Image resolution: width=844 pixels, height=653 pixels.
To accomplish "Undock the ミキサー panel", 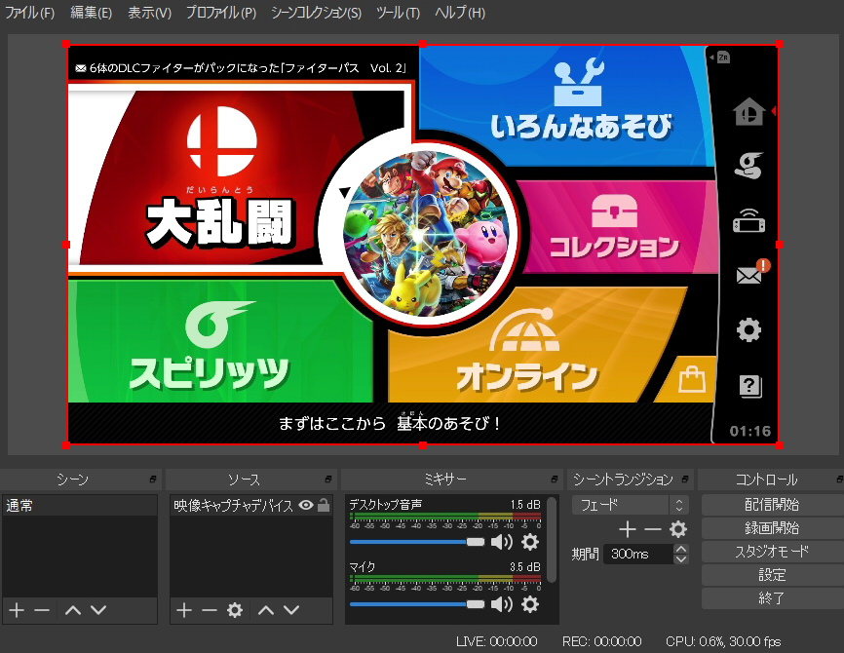I will (555, 480).
